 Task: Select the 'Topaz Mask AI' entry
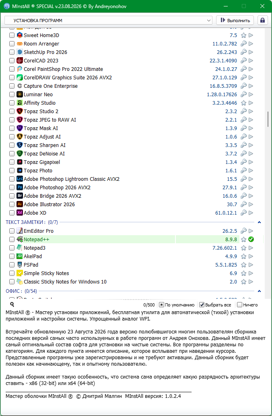click(x=41, y=128)
